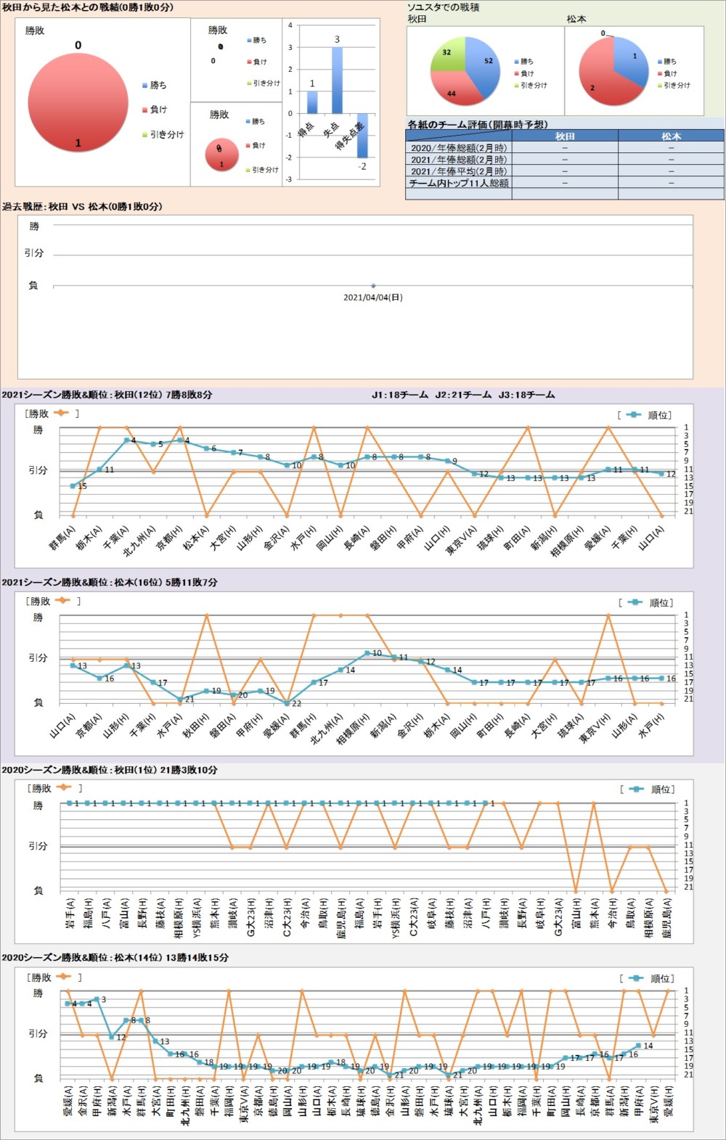Click the 失点 bar showing value 3
Viewport: 726px width, 1140px height.
coord(337,80)
